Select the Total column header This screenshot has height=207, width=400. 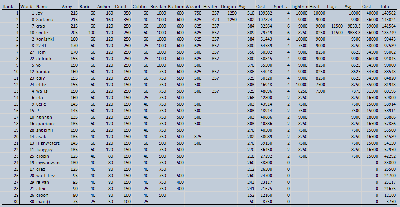[385, 7]
